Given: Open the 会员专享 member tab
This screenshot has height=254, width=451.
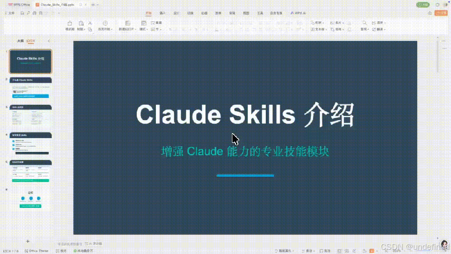Looking at the screenshot, I should coord(276,13).
